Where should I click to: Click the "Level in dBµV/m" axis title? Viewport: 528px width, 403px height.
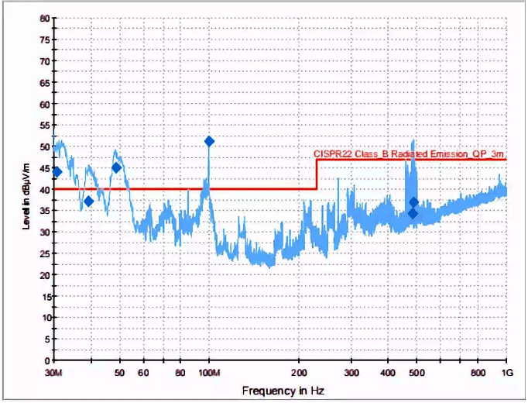(x=27, y=189)
